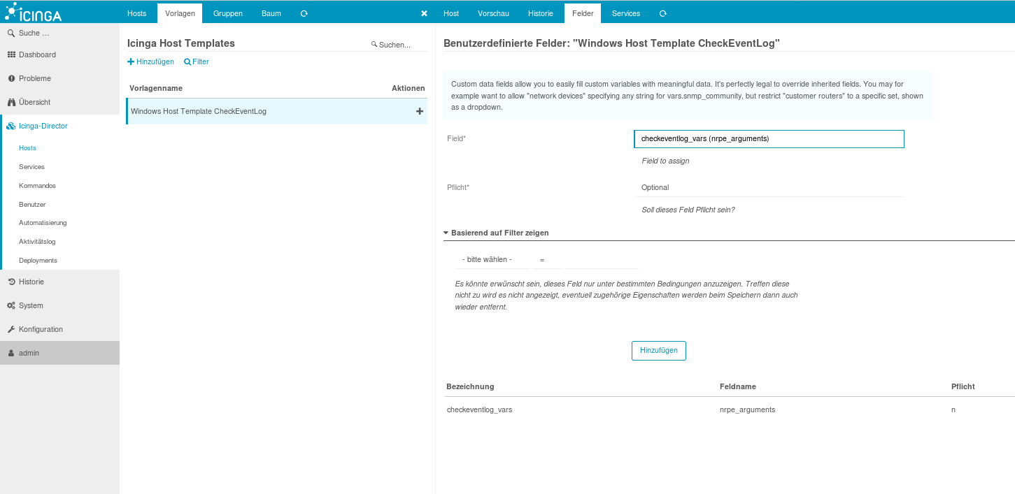Open Probleme section in sidebar
Viewport: 1015px width, 494px height.
pyautogui.click(x=34, y=78)
